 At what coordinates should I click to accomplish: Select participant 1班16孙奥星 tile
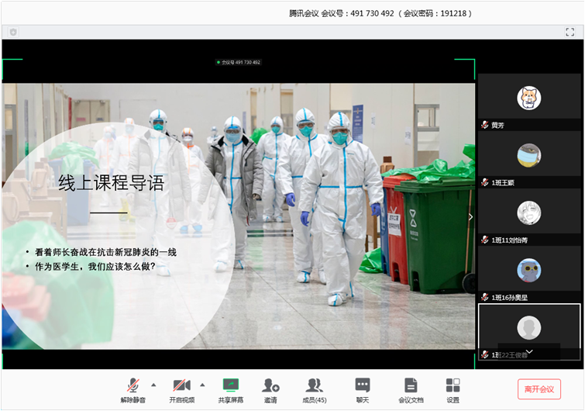point(528,274)
